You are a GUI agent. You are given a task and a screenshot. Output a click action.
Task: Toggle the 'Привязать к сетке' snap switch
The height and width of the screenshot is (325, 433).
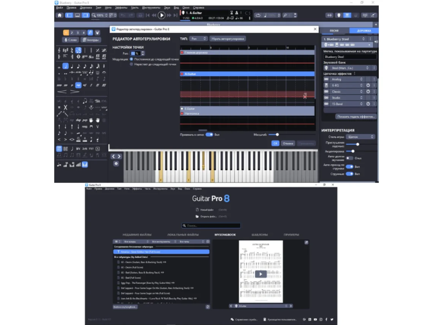tap(209, 135)
